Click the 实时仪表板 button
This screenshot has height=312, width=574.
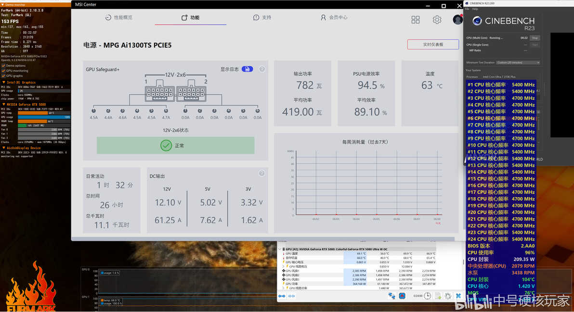click(x=433, y=44)
